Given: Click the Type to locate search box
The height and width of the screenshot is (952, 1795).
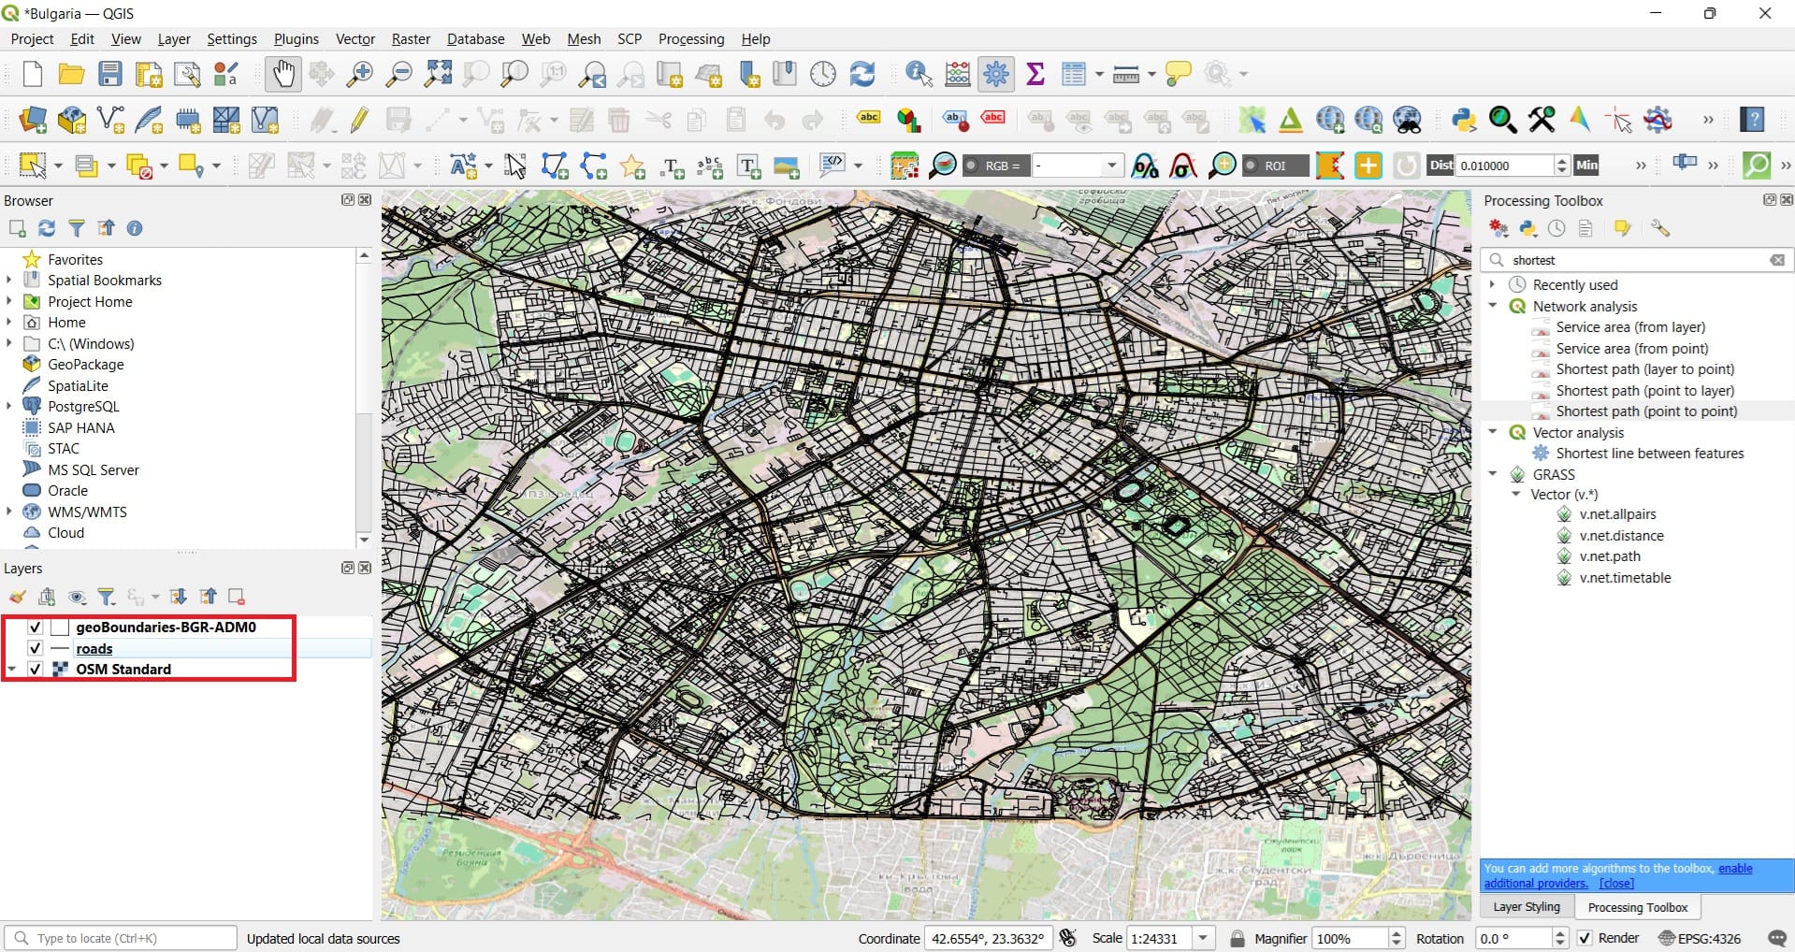Looking at the screenshot, I should 122,938.
